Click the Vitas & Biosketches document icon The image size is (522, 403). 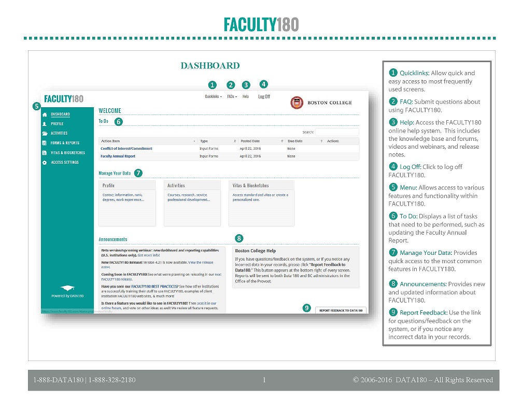[45, 153]
